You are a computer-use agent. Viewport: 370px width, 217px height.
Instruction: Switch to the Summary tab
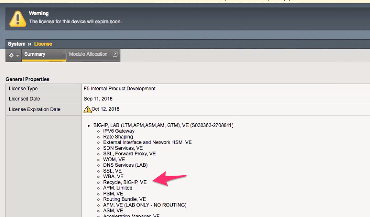(44, 55)
